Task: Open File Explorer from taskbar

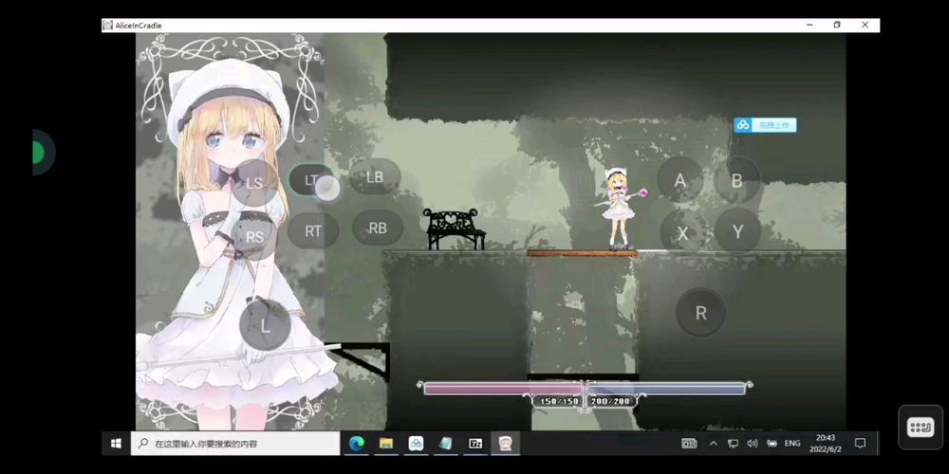Action: pos(386,443)
